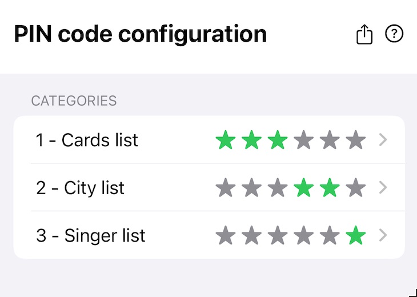The height and width of the screenshot is (297, 417).
Task: Open help via the question mark icon
Action: coord(394,34)
